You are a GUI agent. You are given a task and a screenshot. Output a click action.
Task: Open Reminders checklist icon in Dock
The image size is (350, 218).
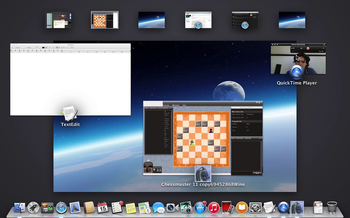pyautogui.click(x=117, y=207)
